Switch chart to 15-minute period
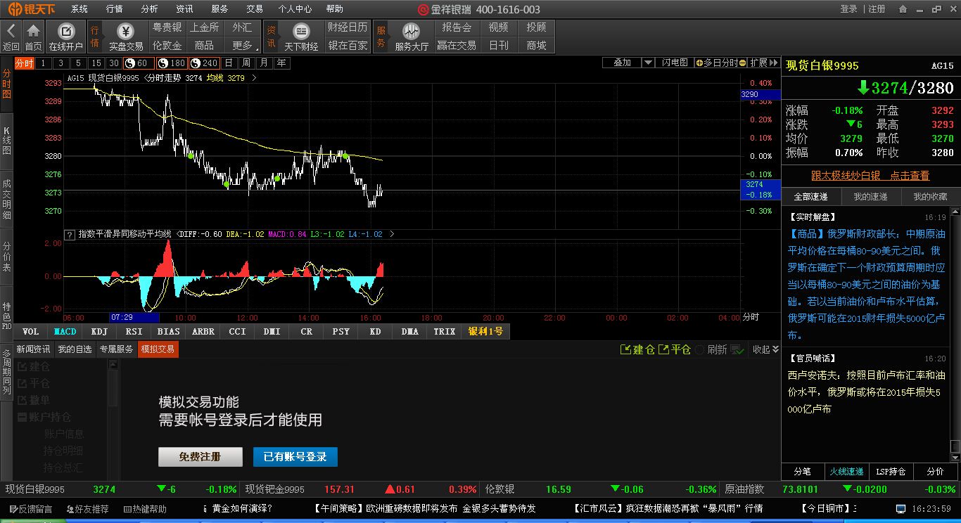The image size is (961, 523). [96, 63]
